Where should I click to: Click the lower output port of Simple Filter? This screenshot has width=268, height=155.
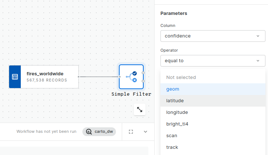click(143, 81)
